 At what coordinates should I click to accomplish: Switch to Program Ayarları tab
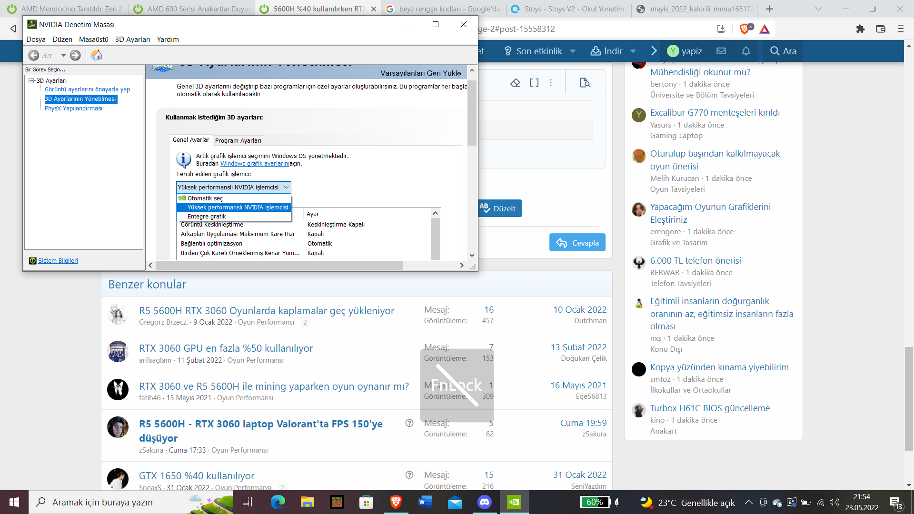click(x=238, y=140)
